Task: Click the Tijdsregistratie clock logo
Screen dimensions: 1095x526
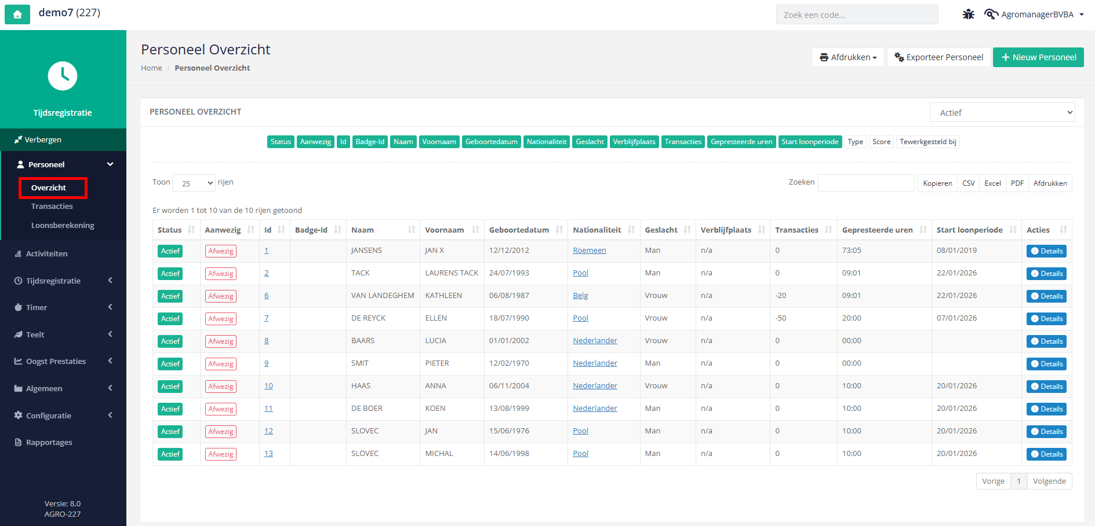Action: pos(63,76)
